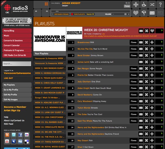Open the Facebook icon
This screenshot has width=165, height=149.
tap(20, 135)
